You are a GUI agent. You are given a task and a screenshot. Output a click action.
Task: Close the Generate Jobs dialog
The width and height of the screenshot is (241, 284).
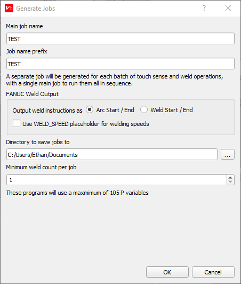228,8
